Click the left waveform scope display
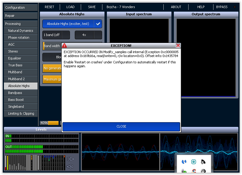The width and height of the screenshot is (242, 175). 120,152
